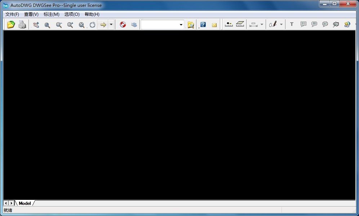Click the left tab scroll arrow
This screenshot has height=216, width=359.
pyautogui.click(x=6, y=203)
